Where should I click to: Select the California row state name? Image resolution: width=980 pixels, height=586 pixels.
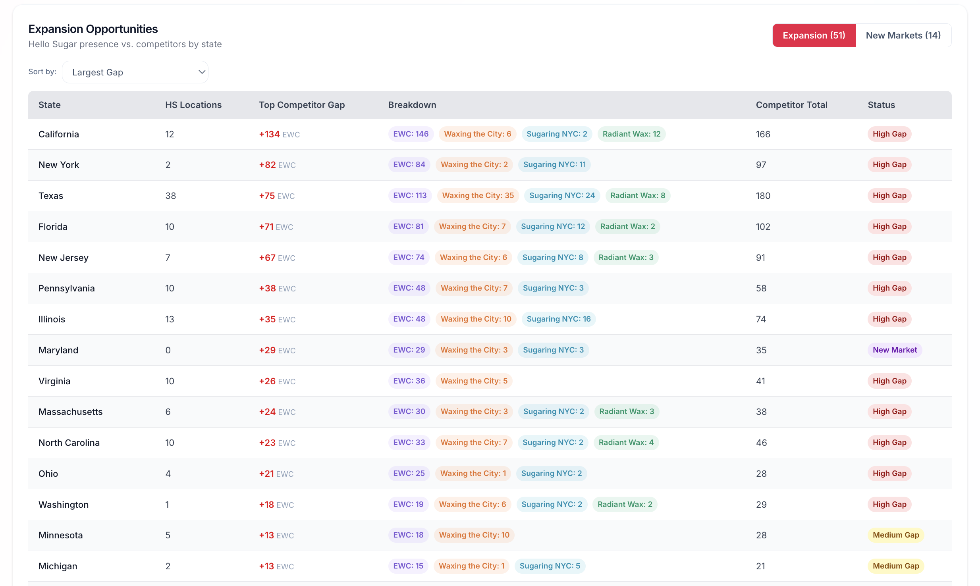coord(59,134)
